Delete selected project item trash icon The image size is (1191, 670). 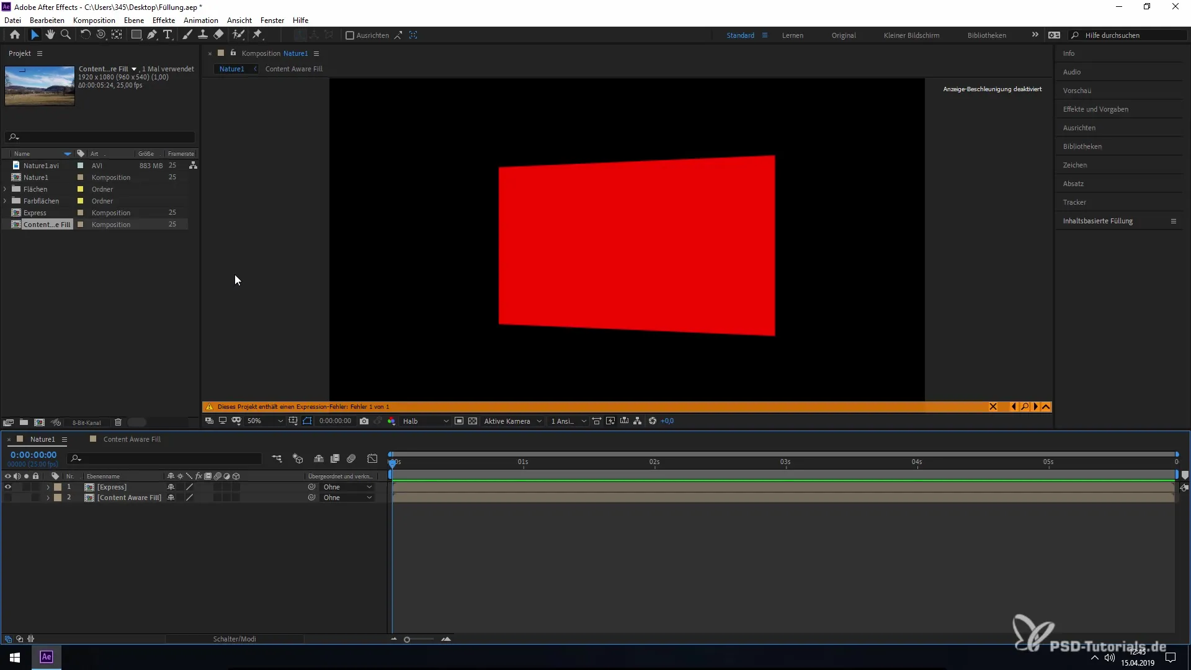pos(118,422)
